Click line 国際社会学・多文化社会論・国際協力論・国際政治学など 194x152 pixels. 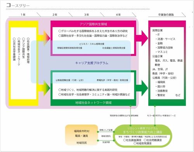click(x=93, y=36)
